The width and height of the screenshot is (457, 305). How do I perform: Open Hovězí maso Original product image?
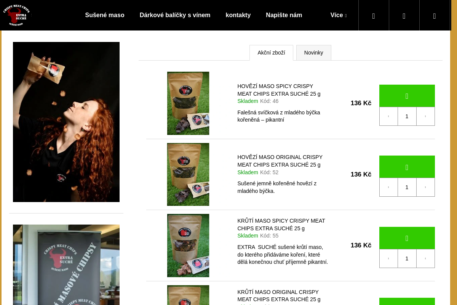point(188,174)
